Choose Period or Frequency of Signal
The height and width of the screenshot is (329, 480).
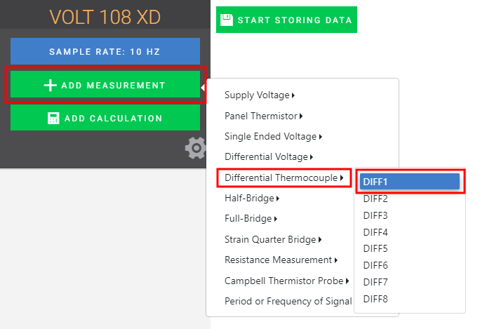[288, 302]
